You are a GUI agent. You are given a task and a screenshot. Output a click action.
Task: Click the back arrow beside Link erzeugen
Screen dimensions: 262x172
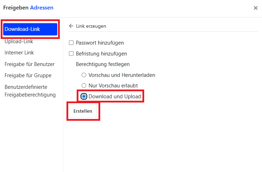[x=71, y=26]
